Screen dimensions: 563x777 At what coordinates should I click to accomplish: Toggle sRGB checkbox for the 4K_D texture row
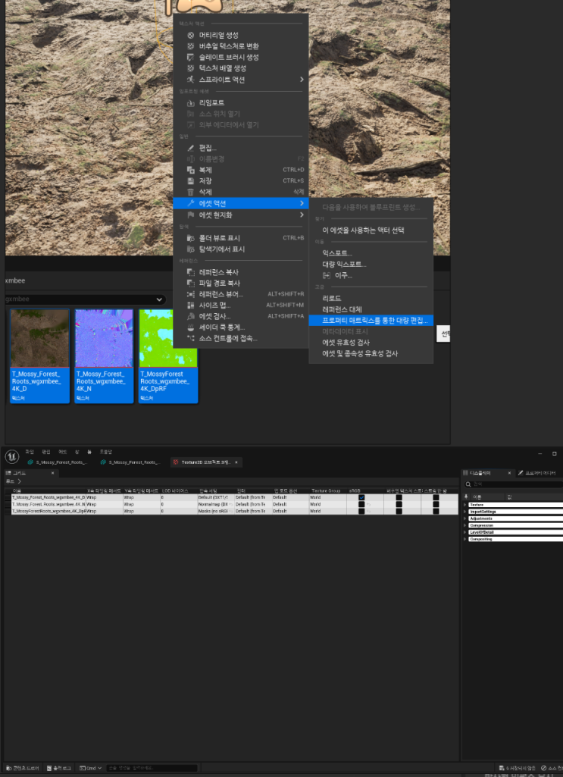(361, 497)
